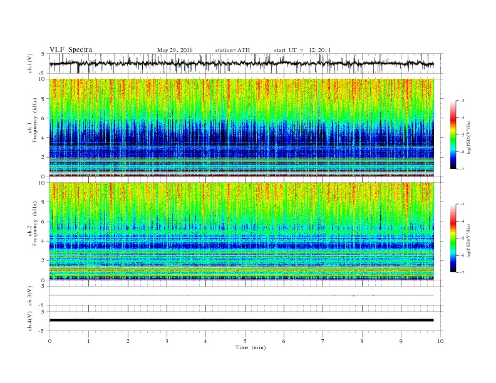
Task: Click the ch.1 spectrogram colorbar
Action: [453, 135]
